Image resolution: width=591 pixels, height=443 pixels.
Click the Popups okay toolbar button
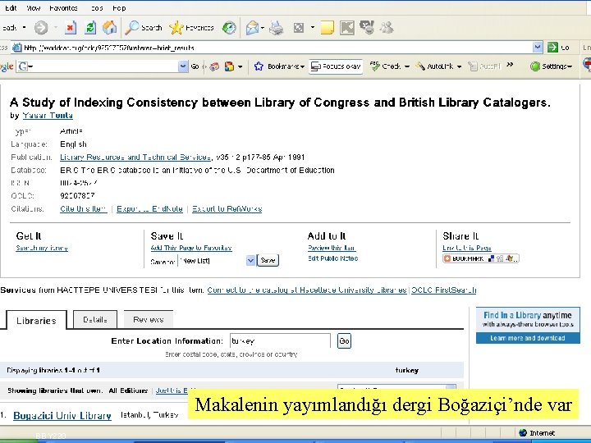[336, 66]
